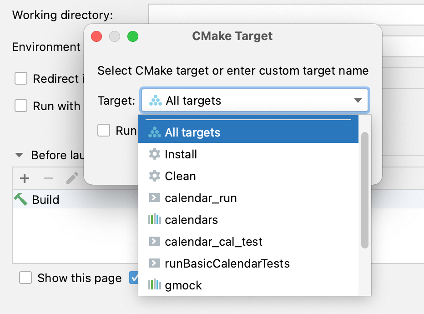The width and height of the screenshot is (424, 314).
Task: Edit the Build task with the pencil button
Action: coord(71,178)
